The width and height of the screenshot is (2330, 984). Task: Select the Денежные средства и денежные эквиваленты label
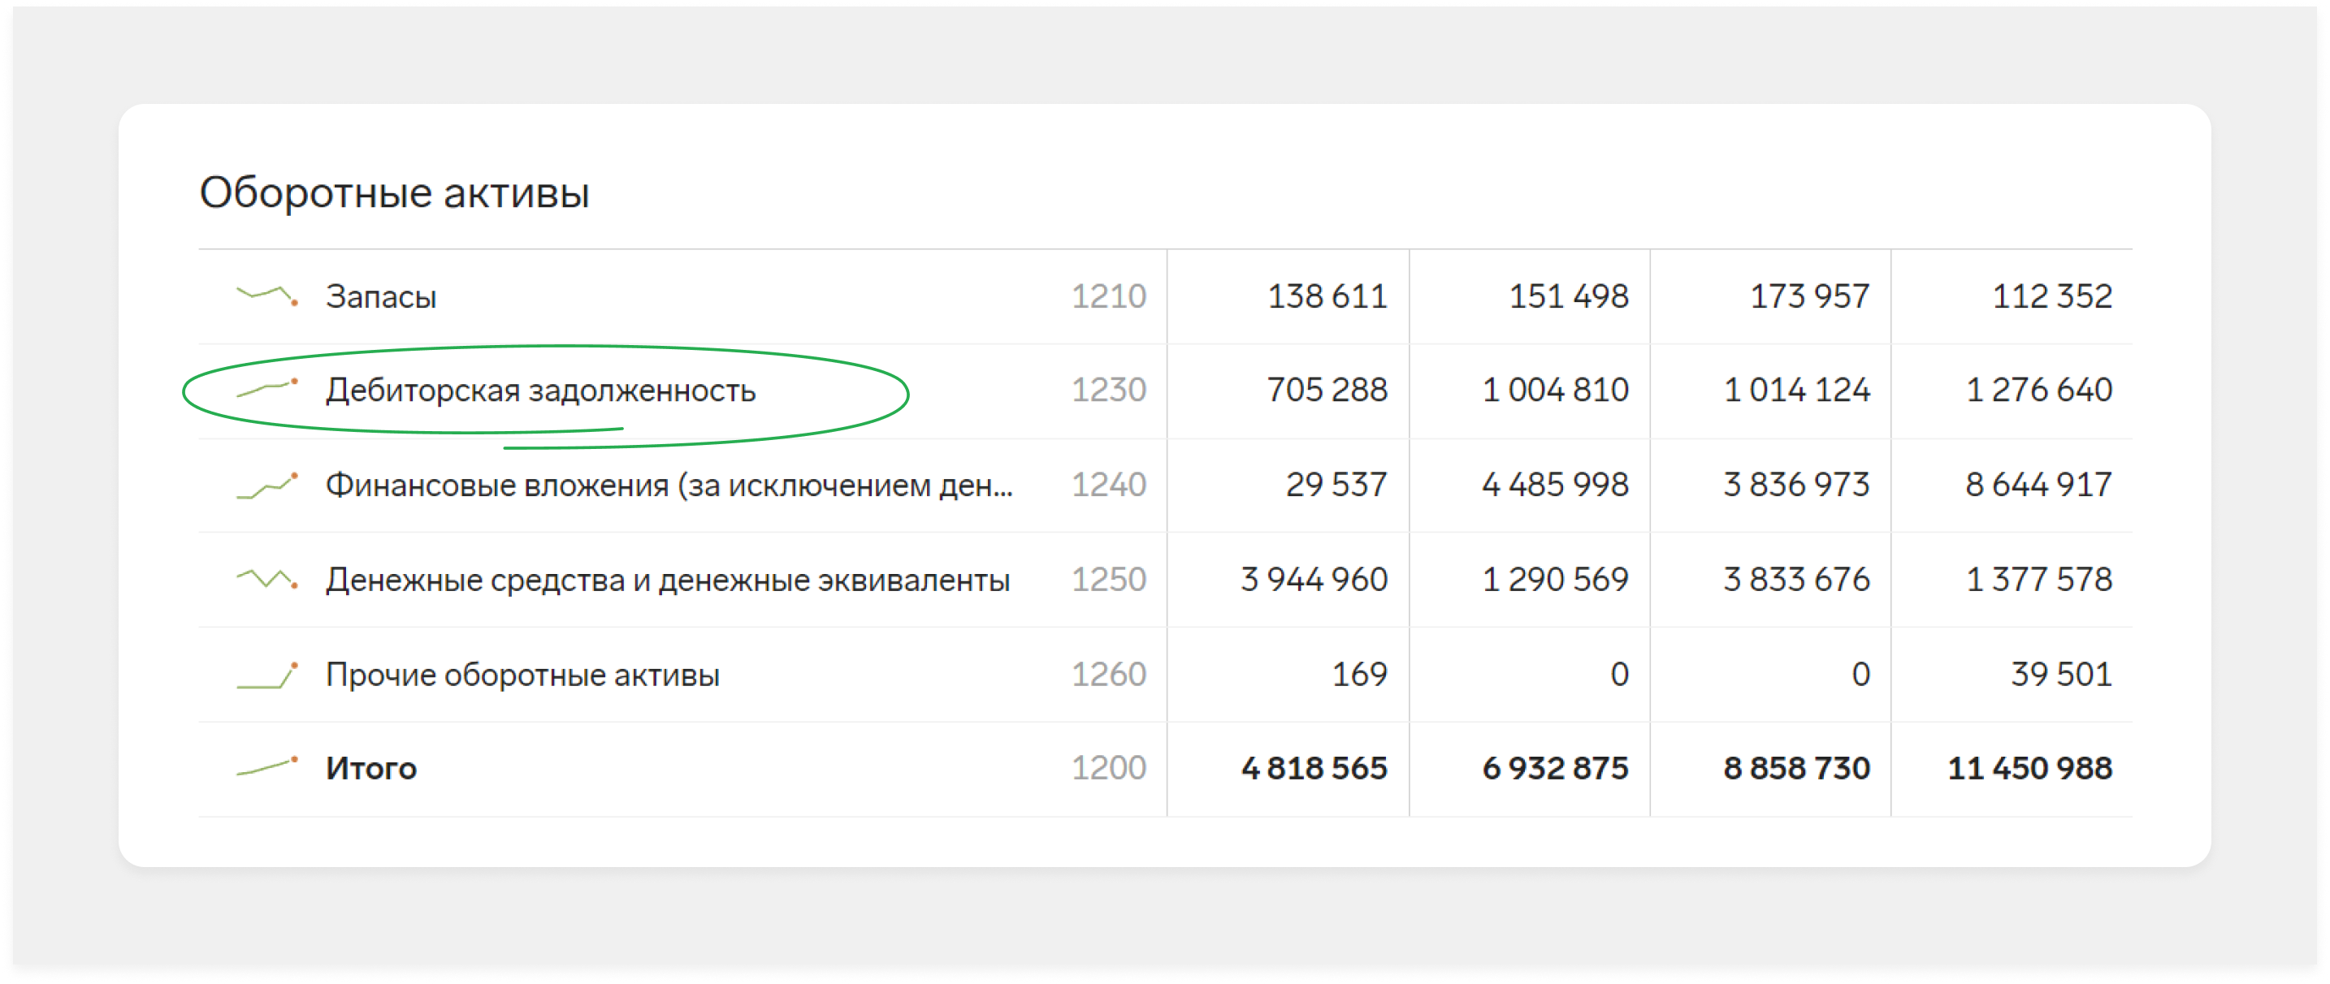click(668, 579)
